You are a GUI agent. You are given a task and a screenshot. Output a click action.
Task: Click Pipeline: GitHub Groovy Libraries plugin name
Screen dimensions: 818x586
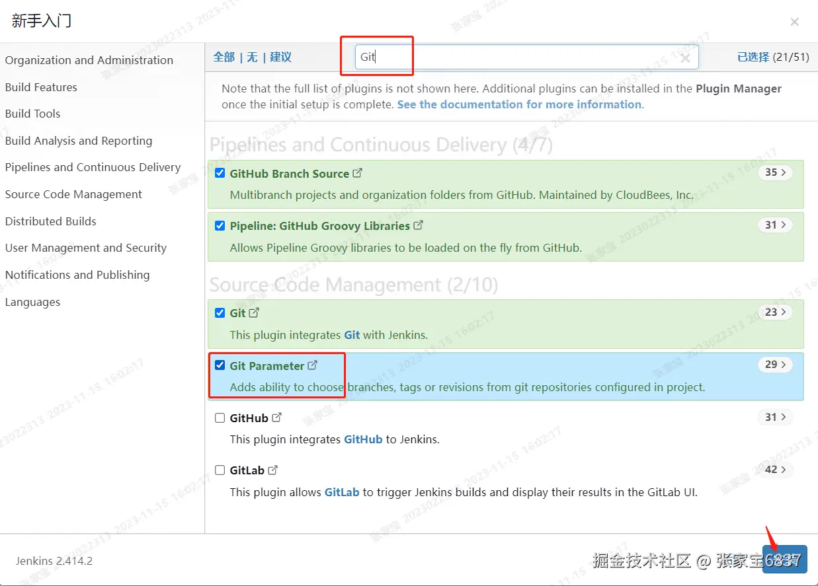coord(320,226)
